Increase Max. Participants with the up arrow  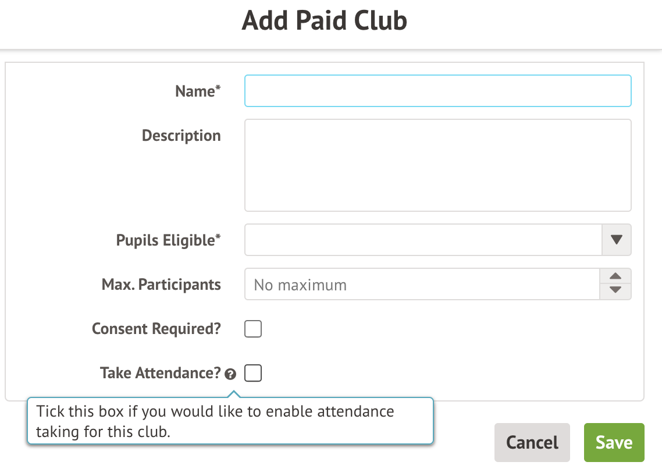[x=615, y=277]
